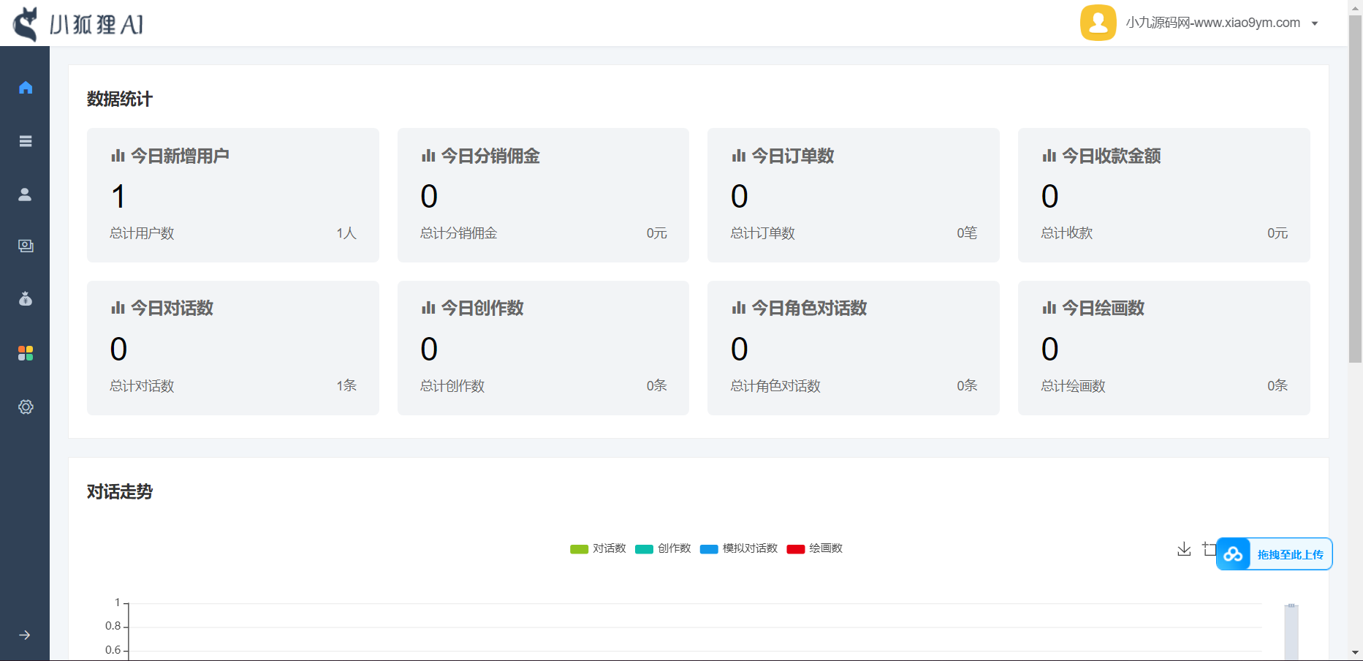The image size is (1363, 661).
Task: Click the cloud upload icon
Action: pos(1233,554)
